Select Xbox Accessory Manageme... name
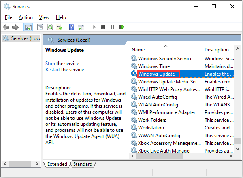The height and width of the screenshot is (178, 243). click(169, 143)
